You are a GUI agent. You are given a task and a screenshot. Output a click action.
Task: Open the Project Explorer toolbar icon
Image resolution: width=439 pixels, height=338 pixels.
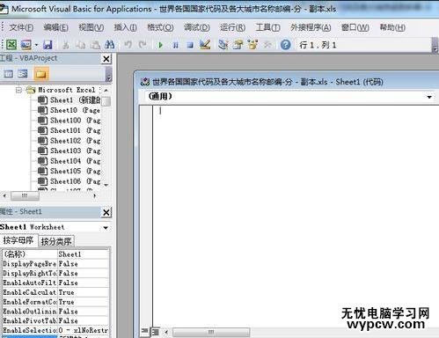(x=223, y=45)
